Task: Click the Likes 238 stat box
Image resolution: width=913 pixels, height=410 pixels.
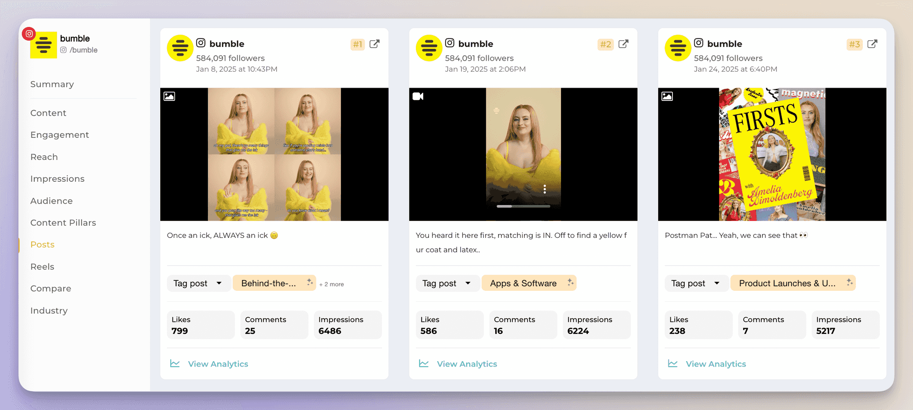Action: pos(698,325)
